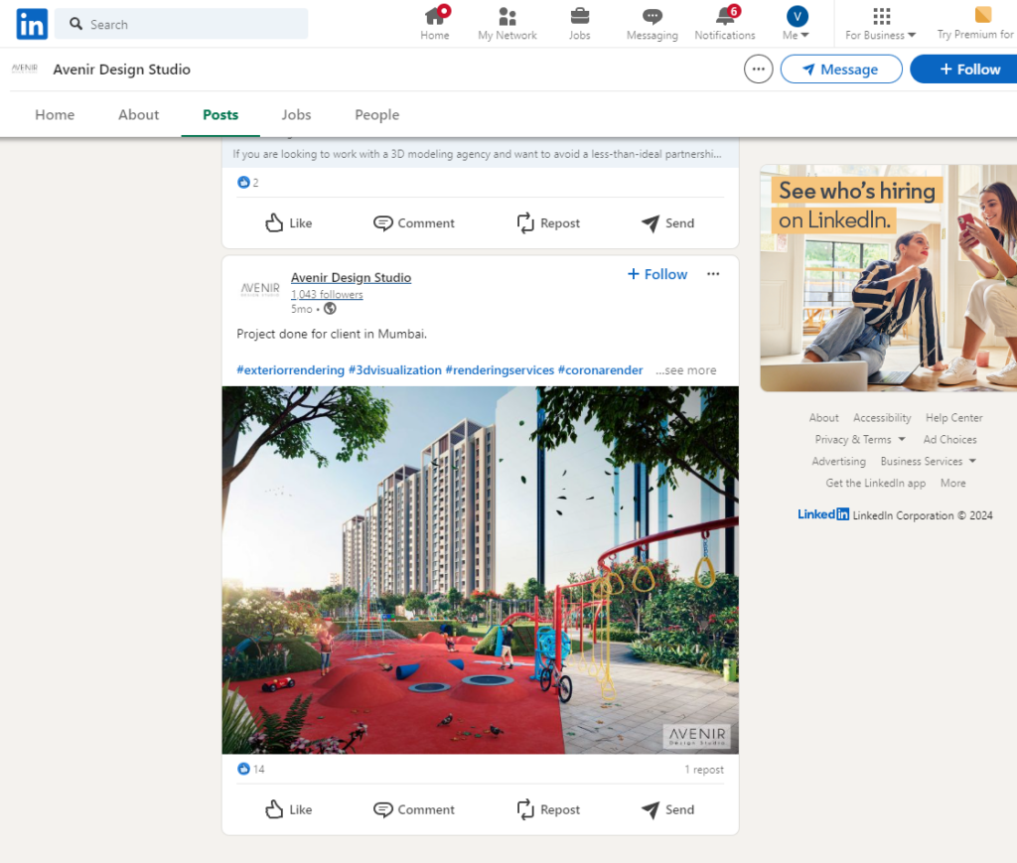Open the For Business dropdown
This screenshot has height=863, width=1017.
(880, 24)
